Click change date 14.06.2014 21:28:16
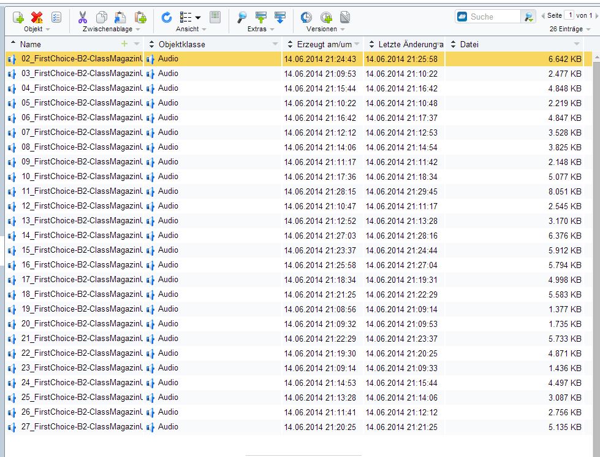 coord(401,236)
